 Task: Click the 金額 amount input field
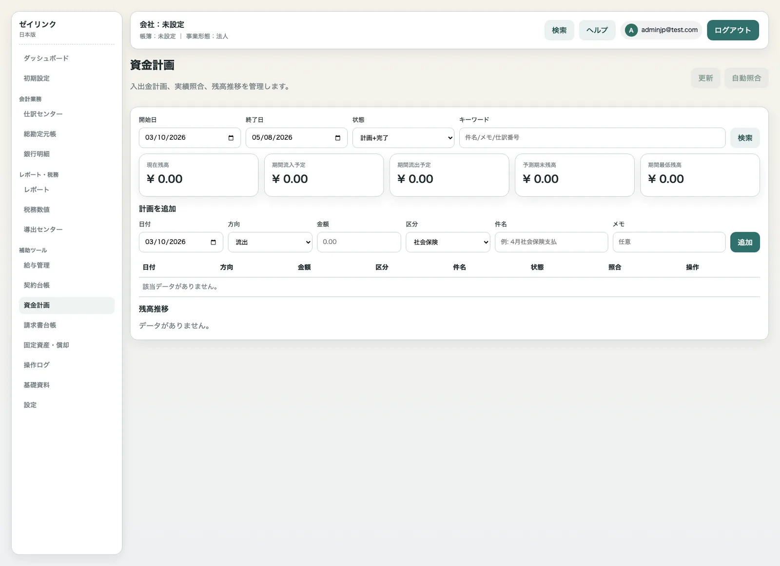(359, 242)
